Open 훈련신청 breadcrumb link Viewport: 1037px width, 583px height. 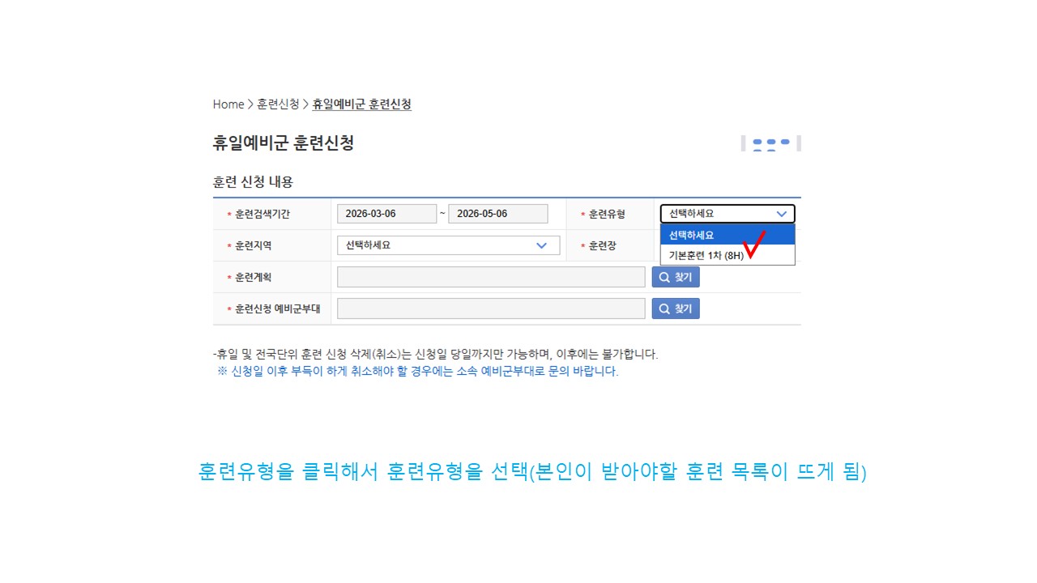tap(278, 104)
